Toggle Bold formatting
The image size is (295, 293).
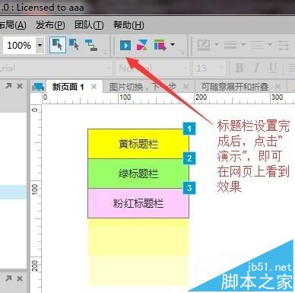(239, 68)
